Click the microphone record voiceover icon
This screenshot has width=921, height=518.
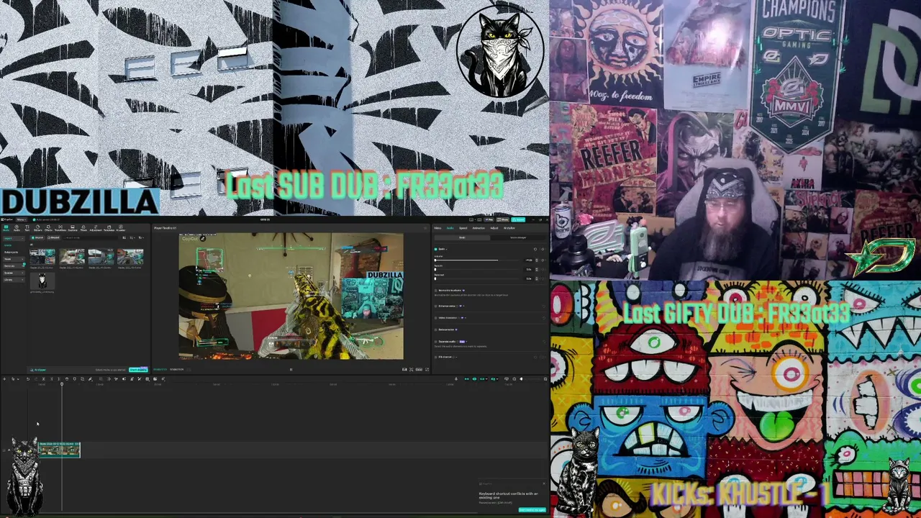[455, 379]
